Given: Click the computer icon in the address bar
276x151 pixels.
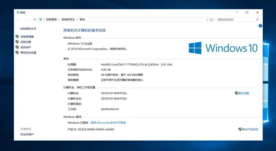Looking at the screenshot, I should click(40, 19).
